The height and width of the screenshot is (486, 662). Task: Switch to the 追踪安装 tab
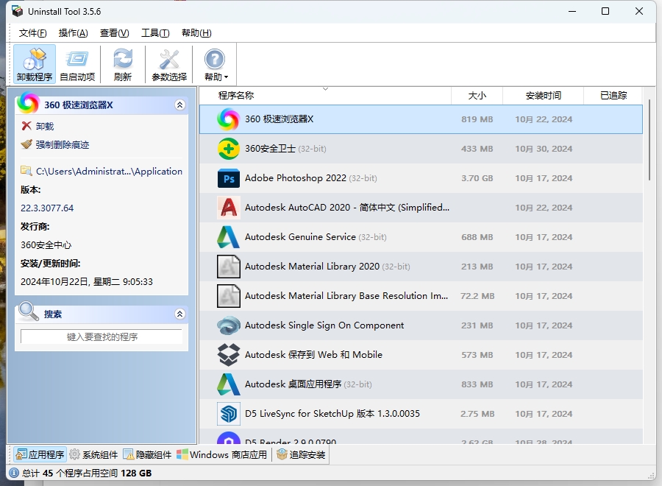pyautogui.click(x=301, y=455)
